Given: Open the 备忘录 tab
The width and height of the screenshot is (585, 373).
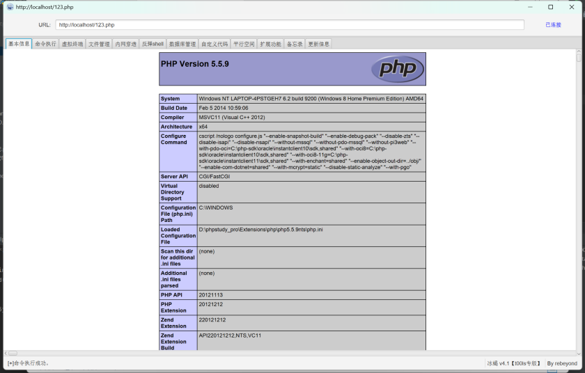Looking at the screenshot, I should [295, 44].
